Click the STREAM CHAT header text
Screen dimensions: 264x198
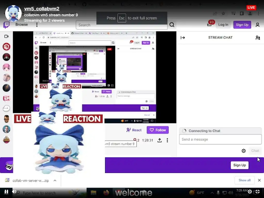pos(220,38)
